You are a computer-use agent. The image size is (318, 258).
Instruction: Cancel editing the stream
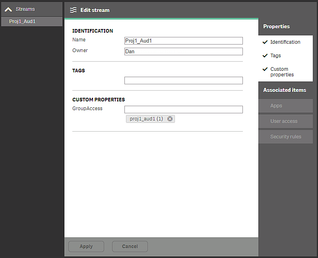130,246
